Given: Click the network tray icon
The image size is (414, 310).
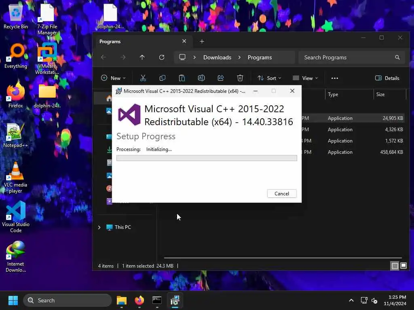Looking at the screenshot, I should click(x=364, y=300).
